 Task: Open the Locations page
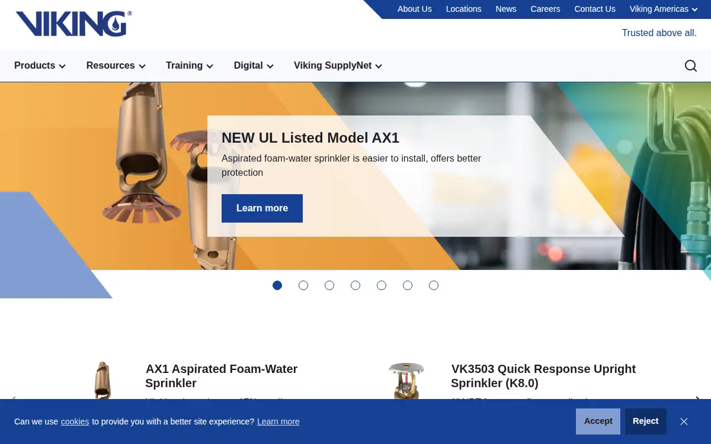[x=463, y=9]
